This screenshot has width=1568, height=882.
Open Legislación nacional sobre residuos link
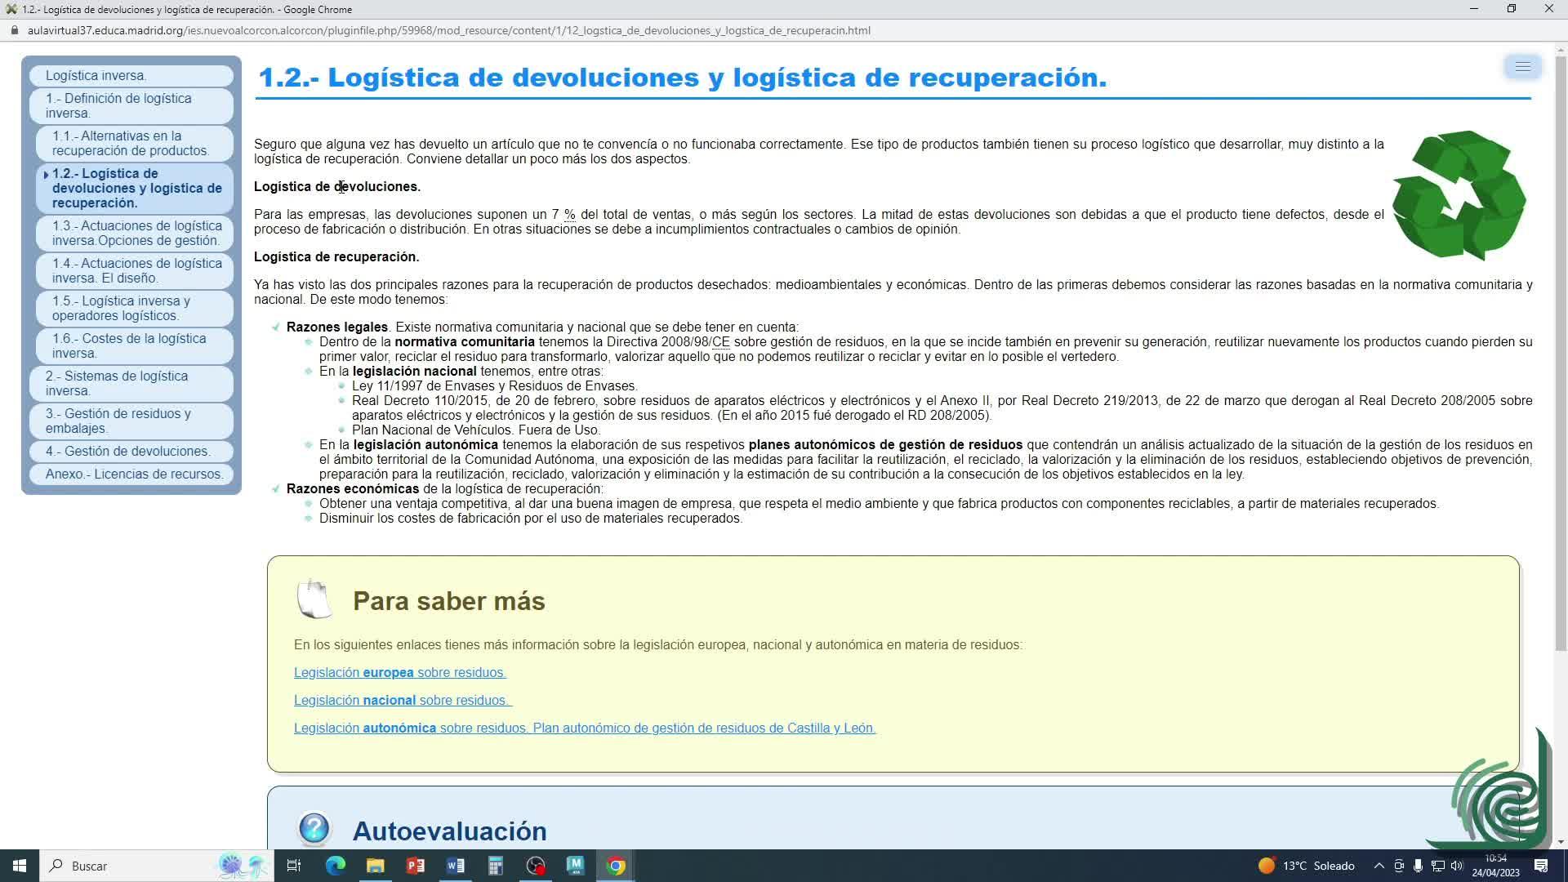[x=403, y=701]
